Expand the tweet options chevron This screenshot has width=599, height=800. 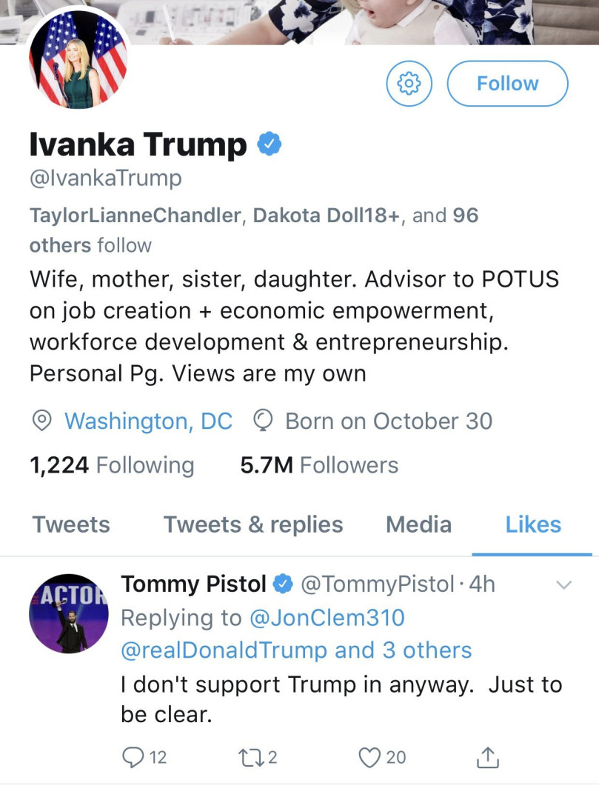click(x=564, y=585)
